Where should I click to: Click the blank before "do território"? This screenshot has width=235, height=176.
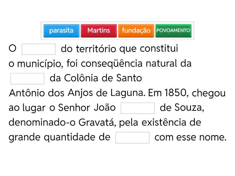coord(39,49)
